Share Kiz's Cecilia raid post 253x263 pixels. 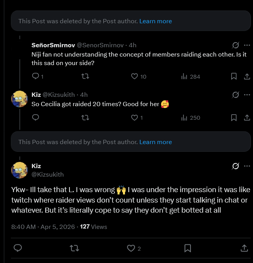[246, 117]
